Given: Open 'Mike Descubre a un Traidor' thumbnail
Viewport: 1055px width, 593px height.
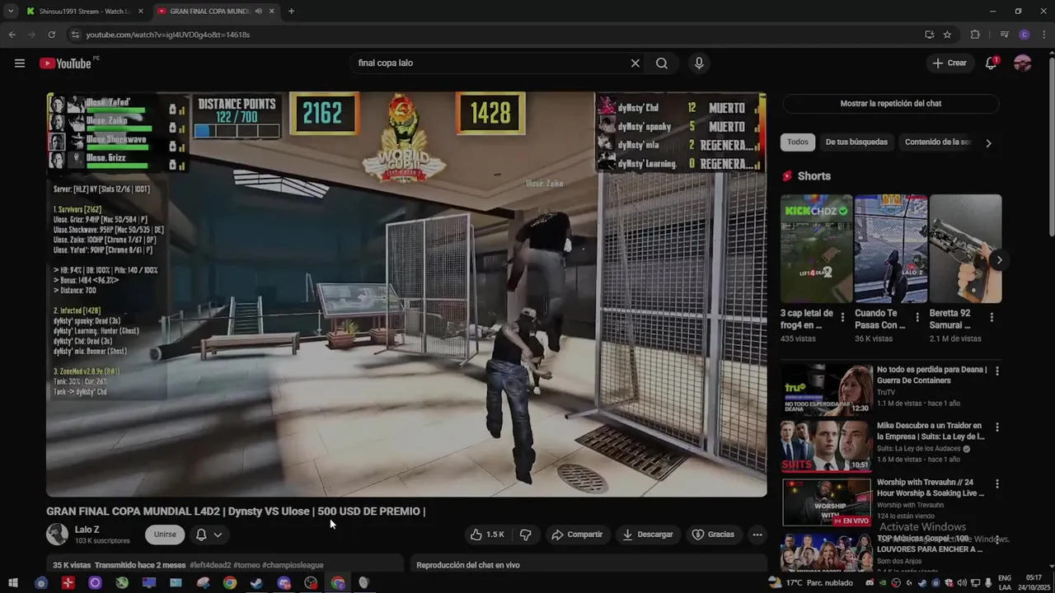Looking at the screenshot, I should [827, 445].
